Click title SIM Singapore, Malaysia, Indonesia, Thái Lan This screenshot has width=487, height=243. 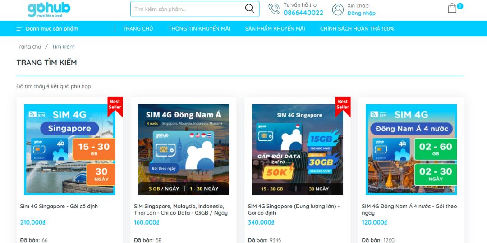coord(181,210)
